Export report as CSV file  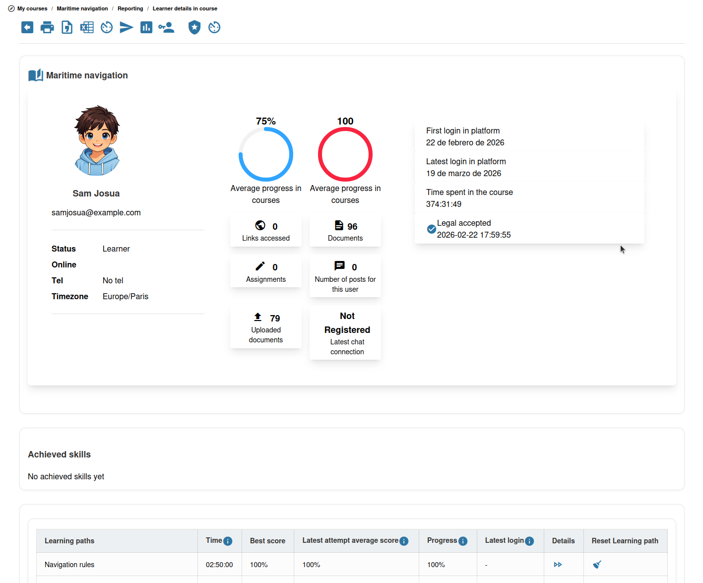click(67, 27)
